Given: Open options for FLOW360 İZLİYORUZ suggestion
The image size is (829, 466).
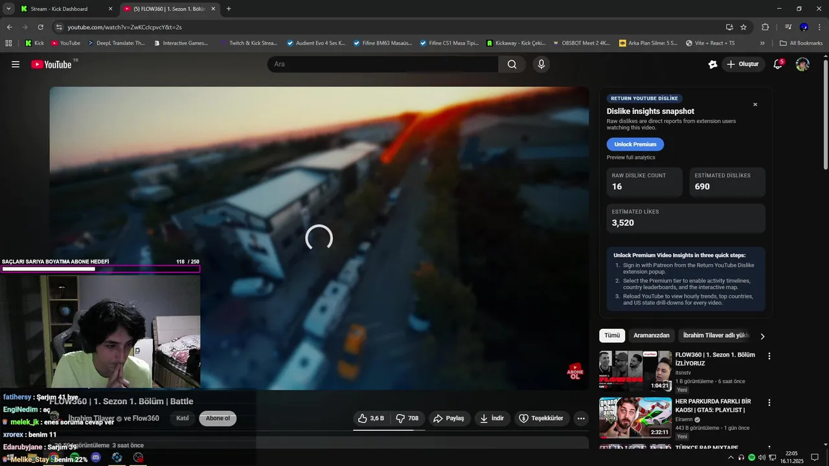Looking at the screenshot, I should point(769,356).
